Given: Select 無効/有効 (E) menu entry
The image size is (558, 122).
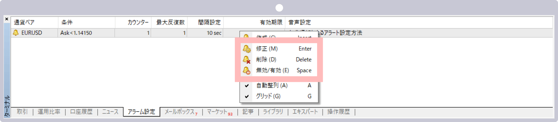Looking at the screenshot, I should 272,70.
